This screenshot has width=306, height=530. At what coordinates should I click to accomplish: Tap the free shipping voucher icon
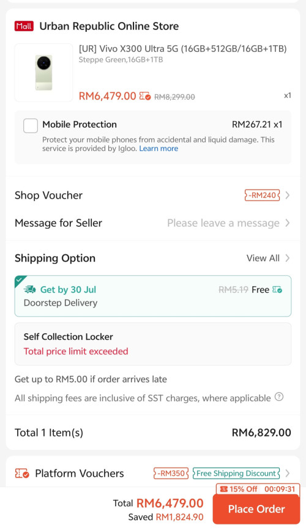coord(277,290)
